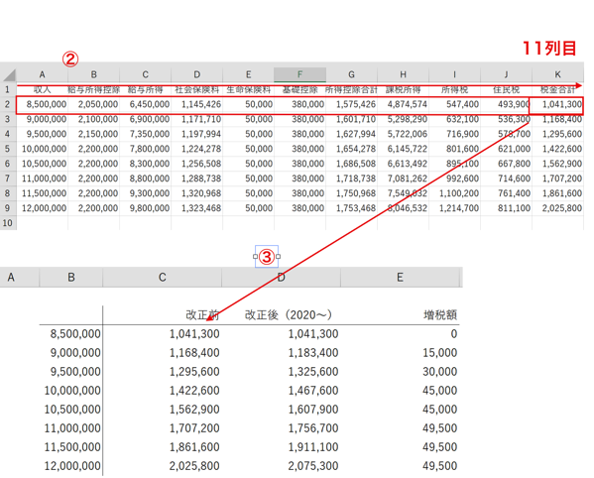Select cell with value 1,171,710
The height and width of the screenshot is (478, 594).
[x=196, y=119]
